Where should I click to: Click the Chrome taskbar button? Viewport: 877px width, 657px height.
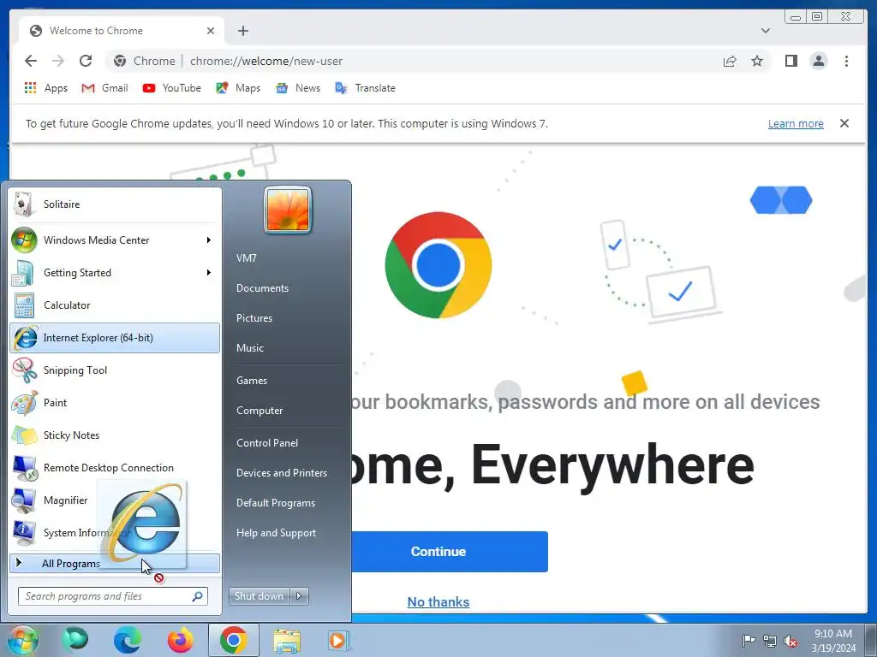pos(234,640)
